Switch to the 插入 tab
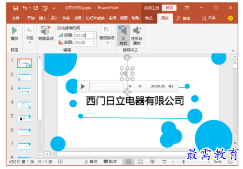243x169 pixels. (x=42, y=18)
